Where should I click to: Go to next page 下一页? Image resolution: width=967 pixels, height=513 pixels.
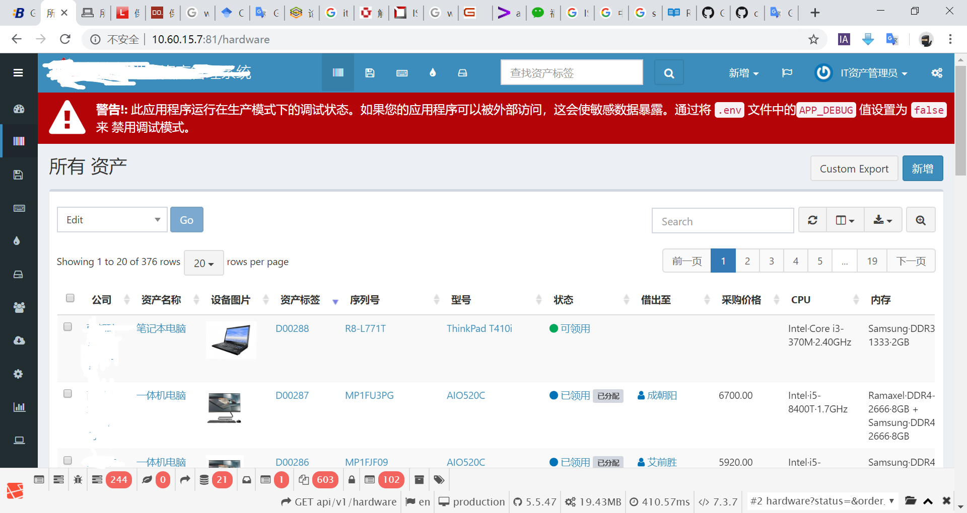911,261
